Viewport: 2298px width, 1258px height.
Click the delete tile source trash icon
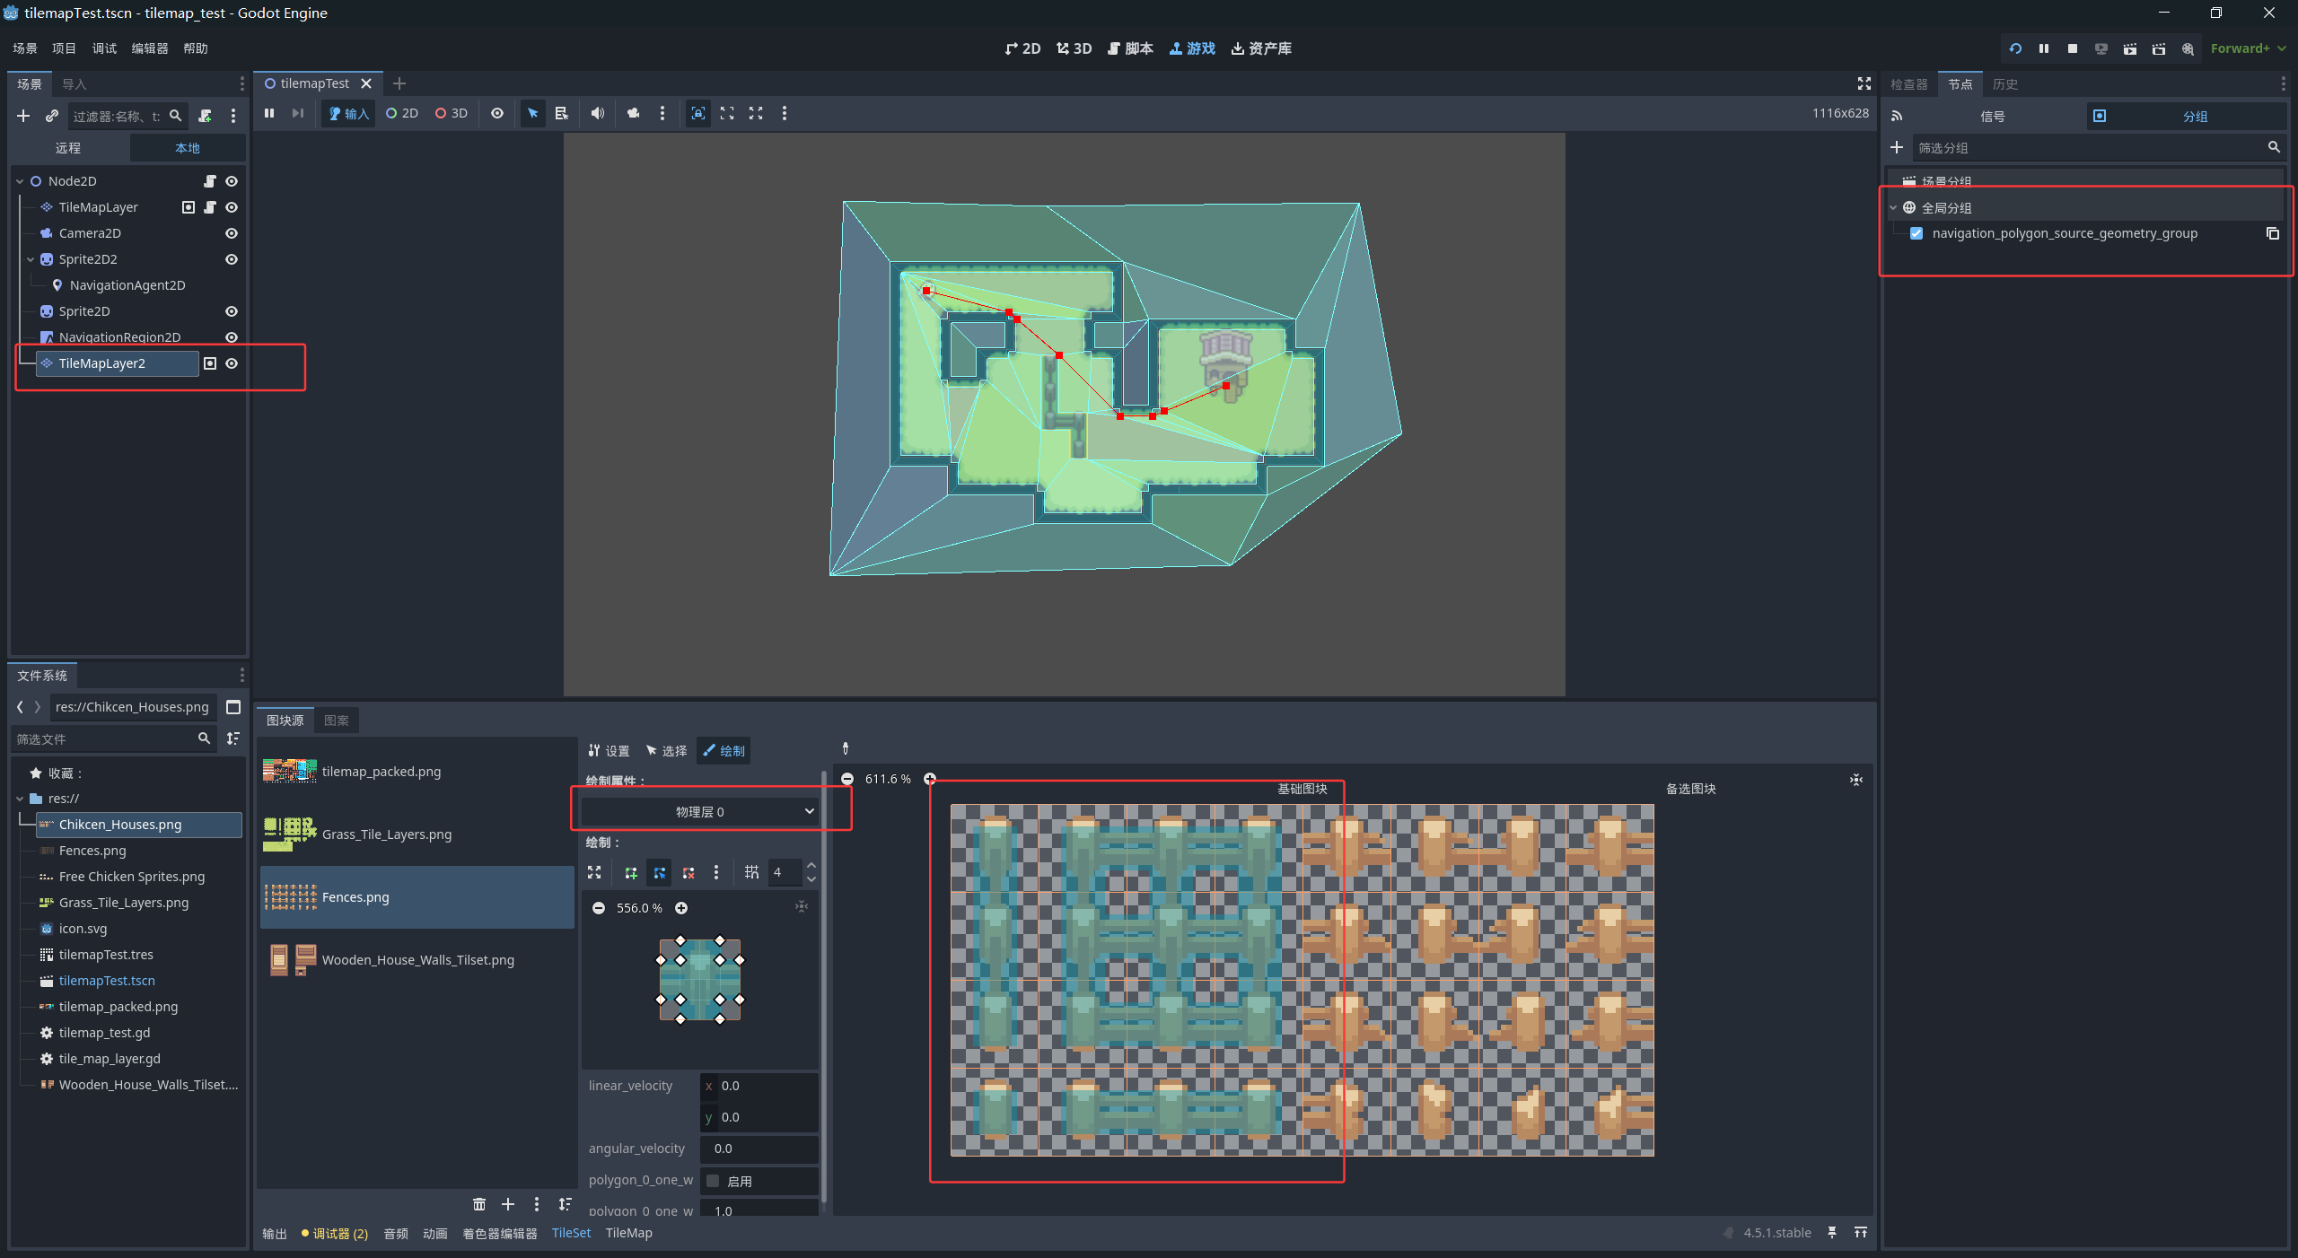479,1204
